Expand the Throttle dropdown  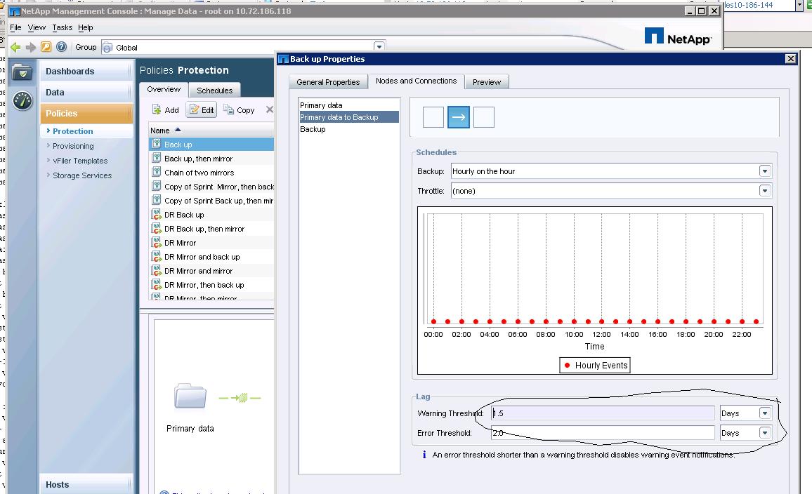[765, 191]
